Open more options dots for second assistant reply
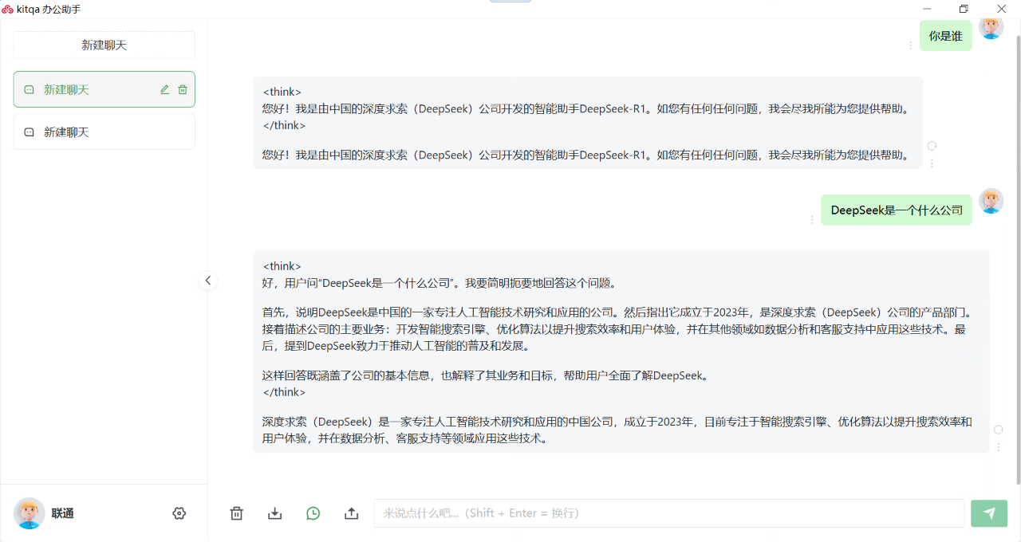The image size is (1021, 542). [998, 447]
